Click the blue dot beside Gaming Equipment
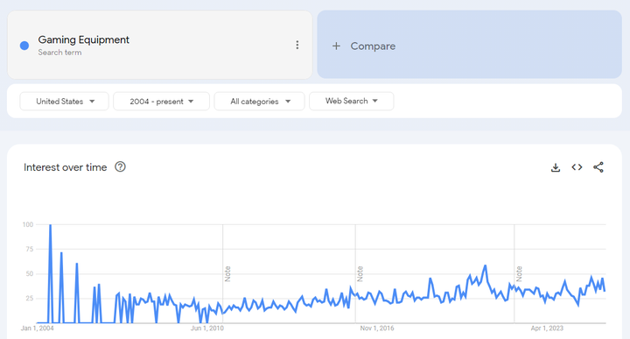Screen dimensions: 630x339 coord(24,46)
